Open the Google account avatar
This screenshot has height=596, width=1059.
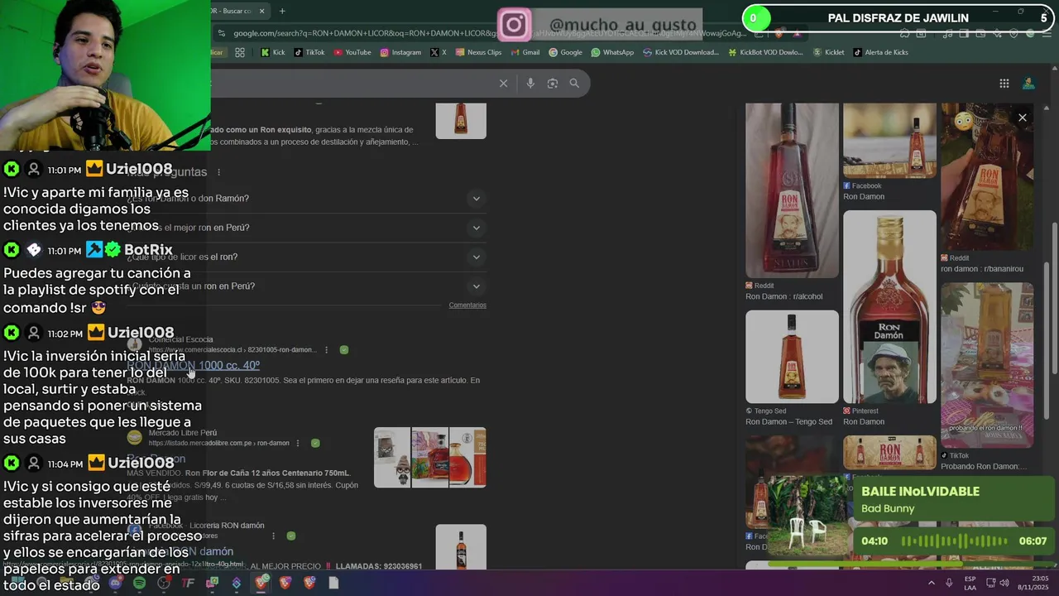pos(1028,83)
